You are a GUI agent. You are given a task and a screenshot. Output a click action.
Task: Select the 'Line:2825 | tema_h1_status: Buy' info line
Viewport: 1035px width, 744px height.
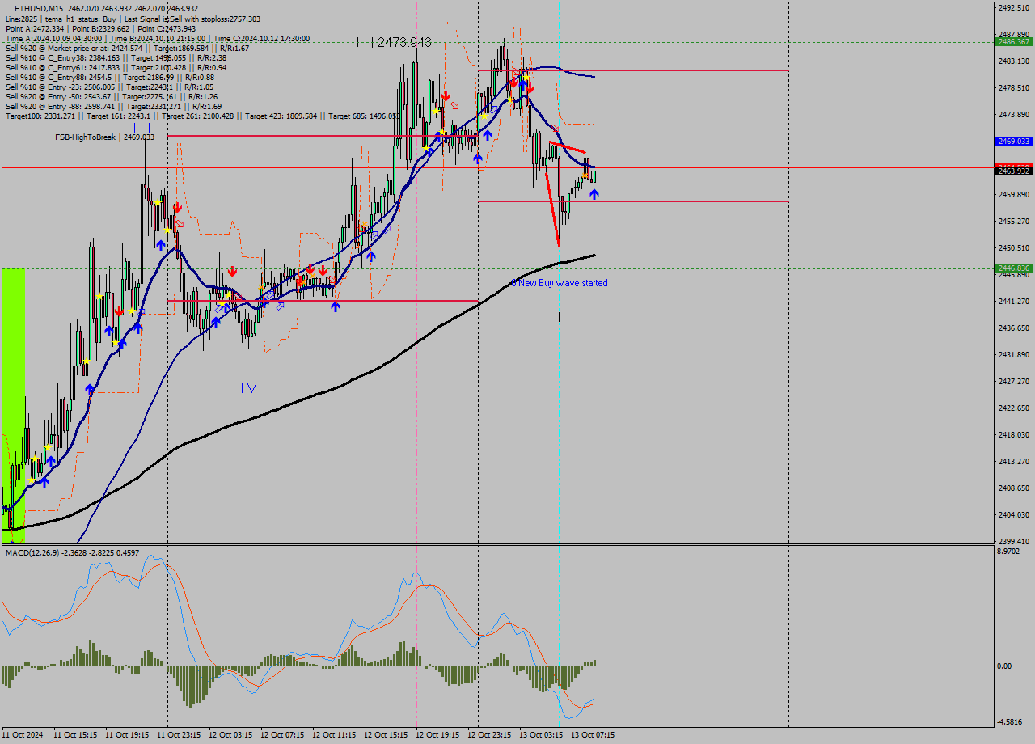[x=133, y=19]
